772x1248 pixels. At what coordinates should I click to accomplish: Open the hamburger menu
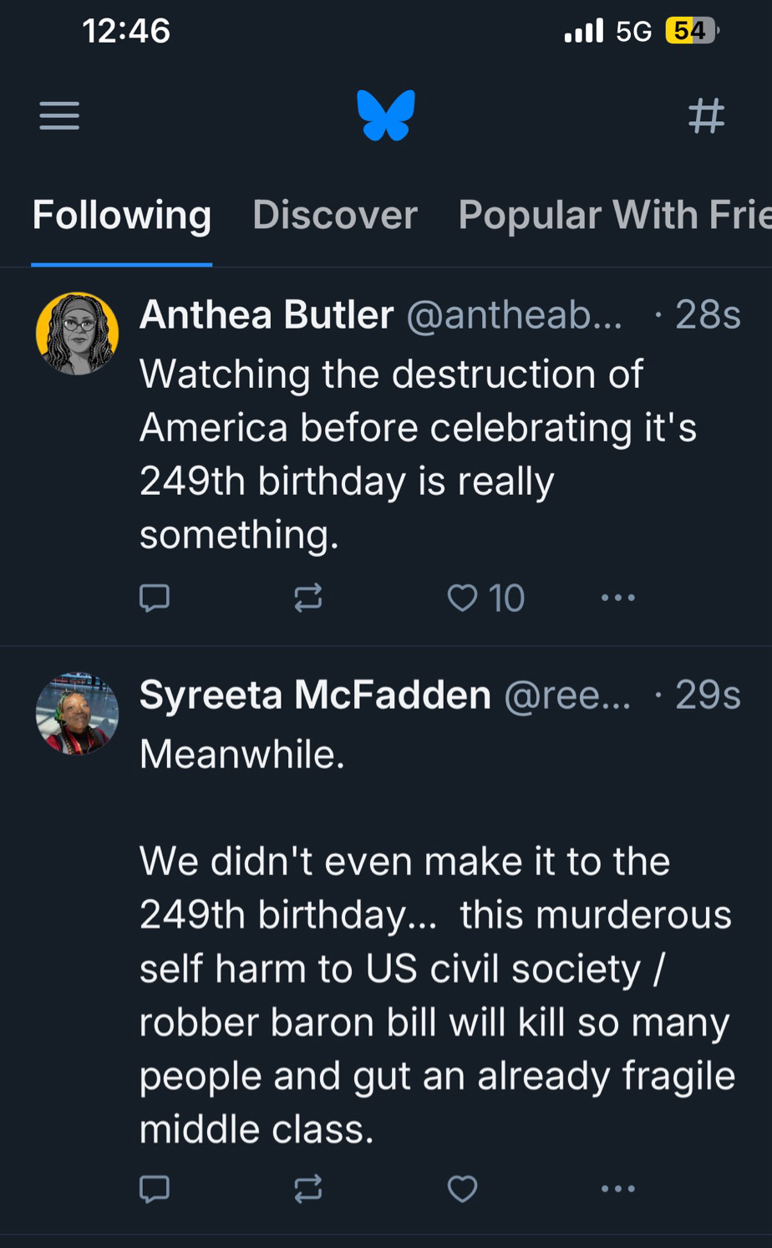[x=59, y=115]
